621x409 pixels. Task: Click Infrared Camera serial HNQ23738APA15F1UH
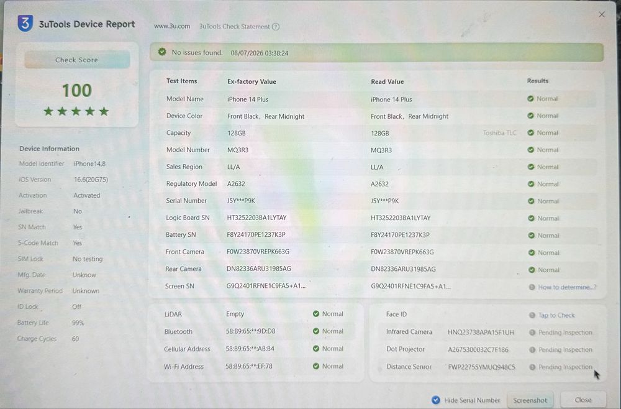[481, 332]
